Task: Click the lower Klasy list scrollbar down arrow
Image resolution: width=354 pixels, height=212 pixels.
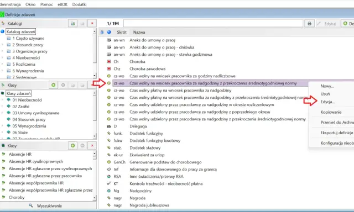Action: (95, 198)
